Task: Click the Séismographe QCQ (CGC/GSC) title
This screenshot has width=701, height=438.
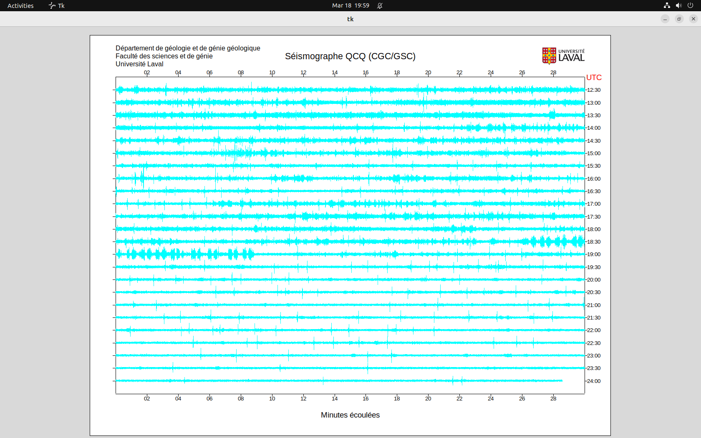Action: (x=350, y=56)
